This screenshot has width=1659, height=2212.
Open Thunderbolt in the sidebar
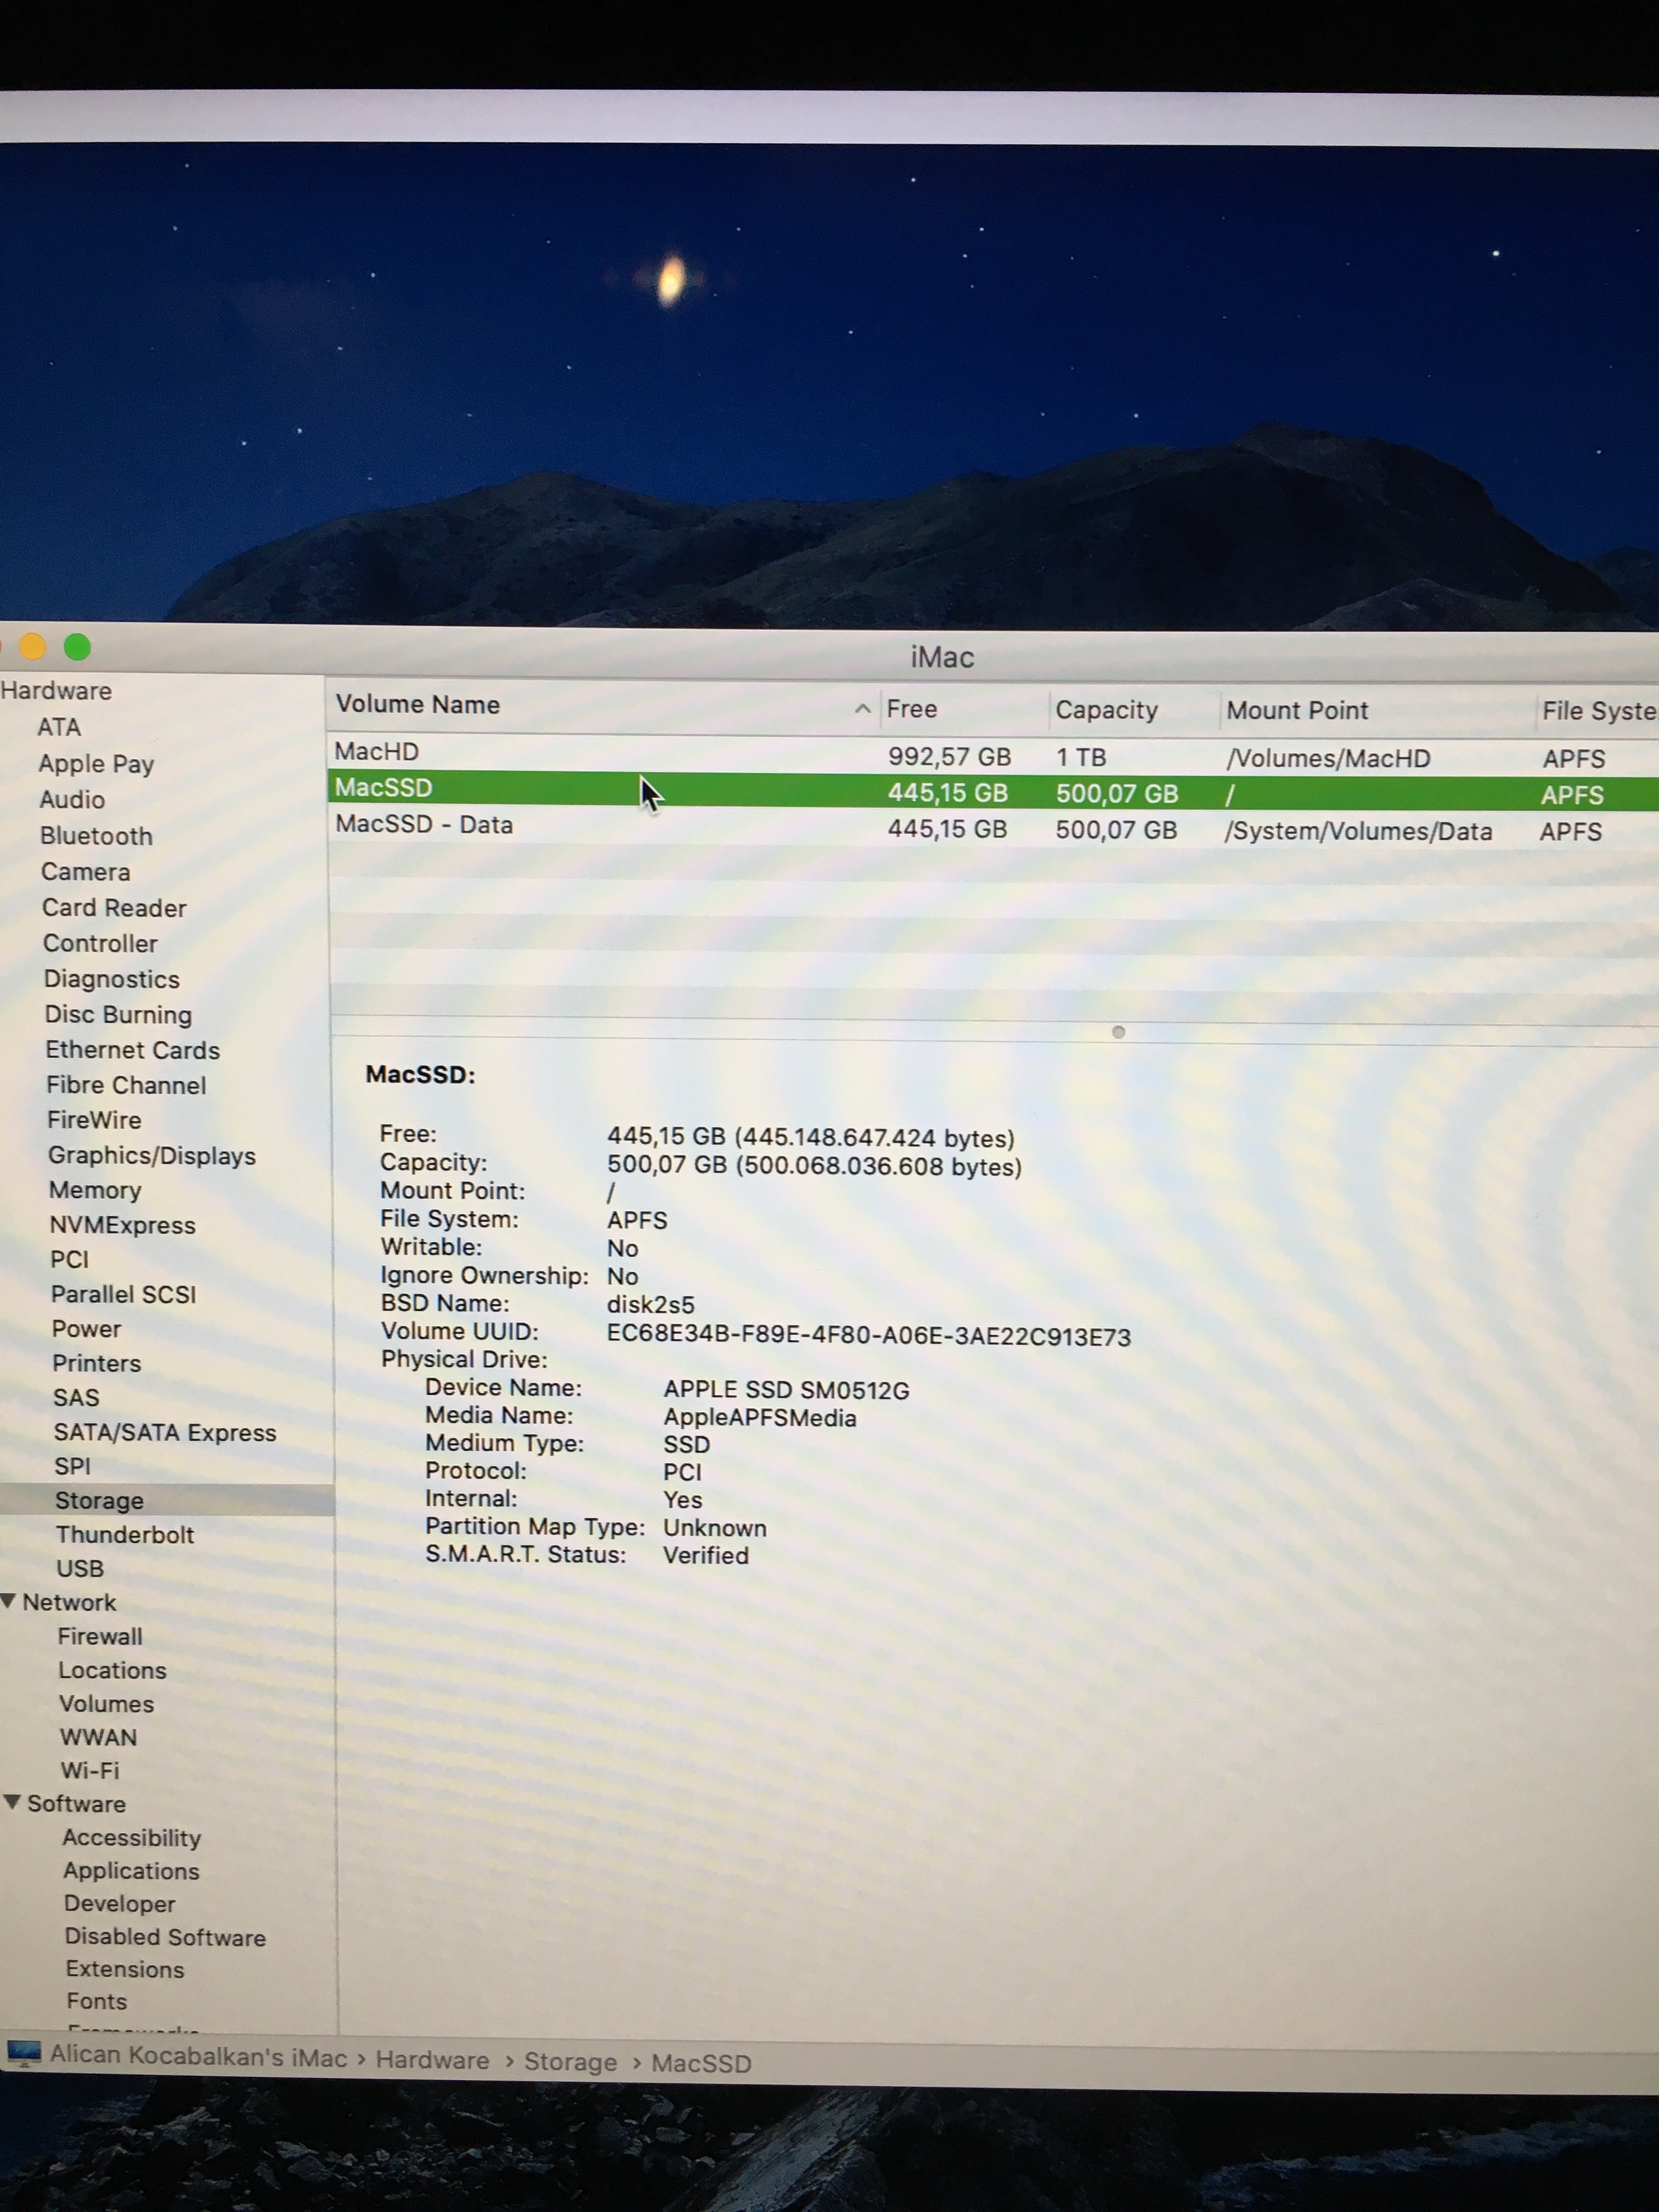pyautogui.click(x=125, y=1534)
